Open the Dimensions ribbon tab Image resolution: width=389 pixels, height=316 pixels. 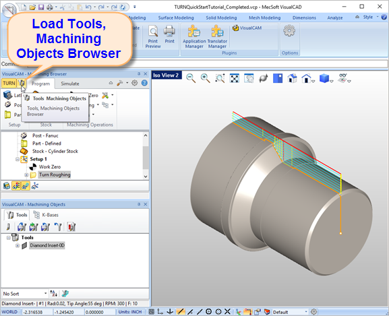point(304,18)
